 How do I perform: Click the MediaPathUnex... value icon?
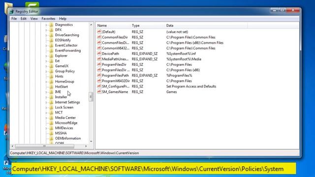coord(99,59)
